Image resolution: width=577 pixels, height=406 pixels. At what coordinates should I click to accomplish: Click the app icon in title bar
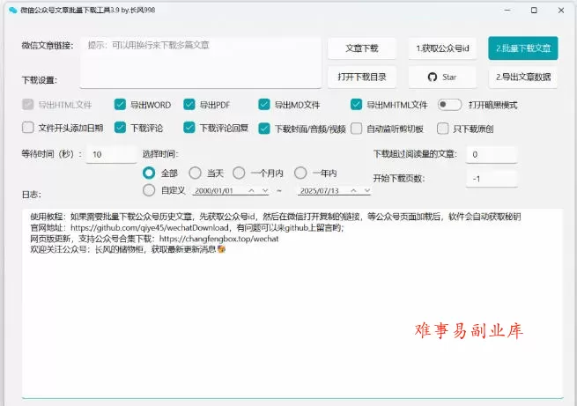(13, 11)
